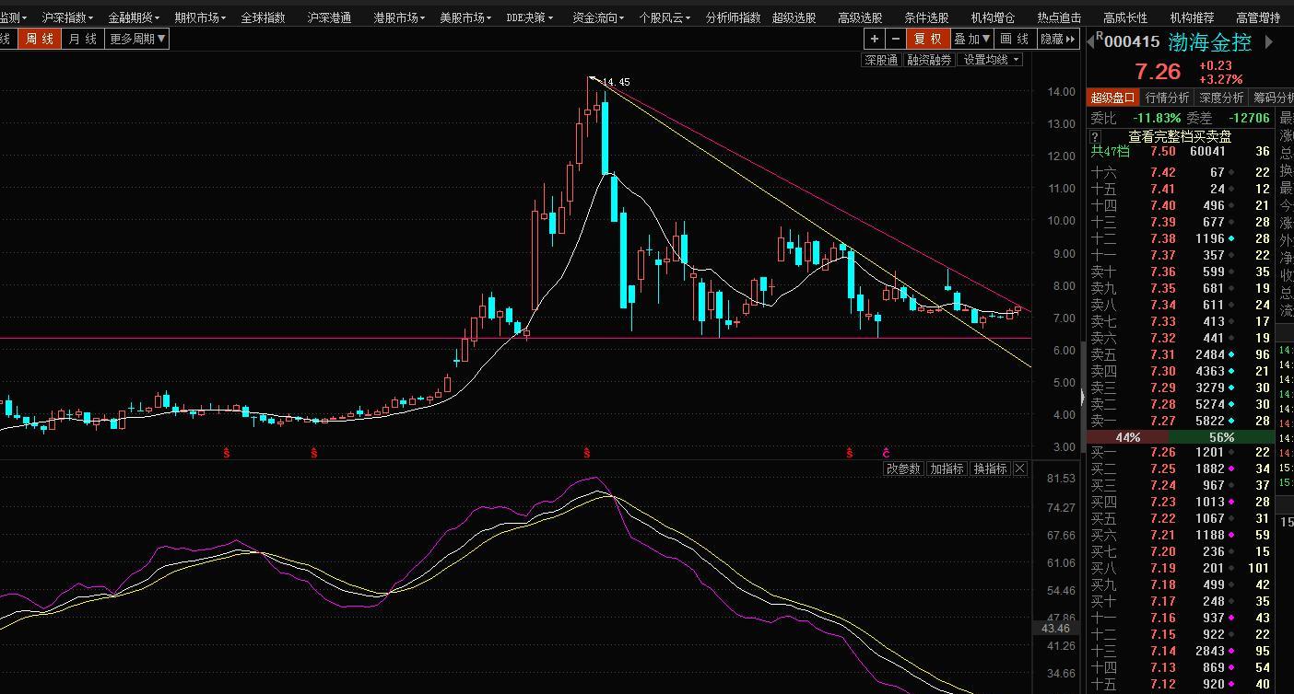Open 热点追击 menu item

click(1059, 17)
